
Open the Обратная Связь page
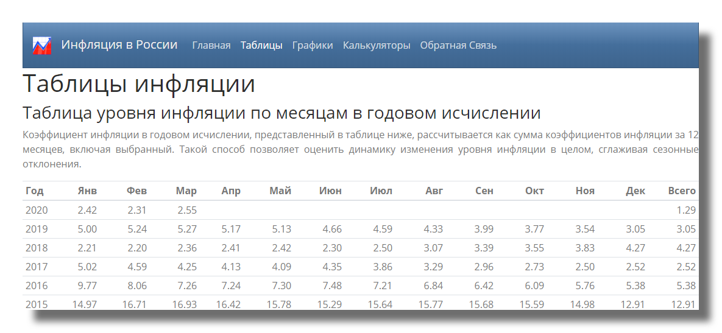point(458,45)
